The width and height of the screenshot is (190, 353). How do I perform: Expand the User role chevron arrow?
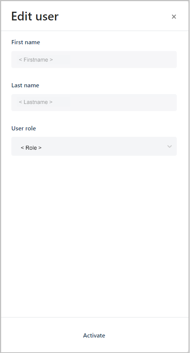click(170, 147)
